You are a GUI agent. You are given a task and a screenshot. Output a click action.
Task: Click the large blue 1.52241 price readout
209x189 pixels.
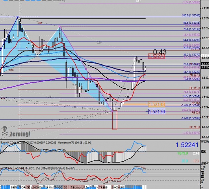point(187,145)
